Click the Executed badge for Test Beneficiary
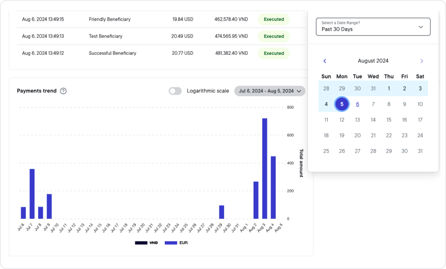This screenshot has height=269, width=446. click(273, 36)
